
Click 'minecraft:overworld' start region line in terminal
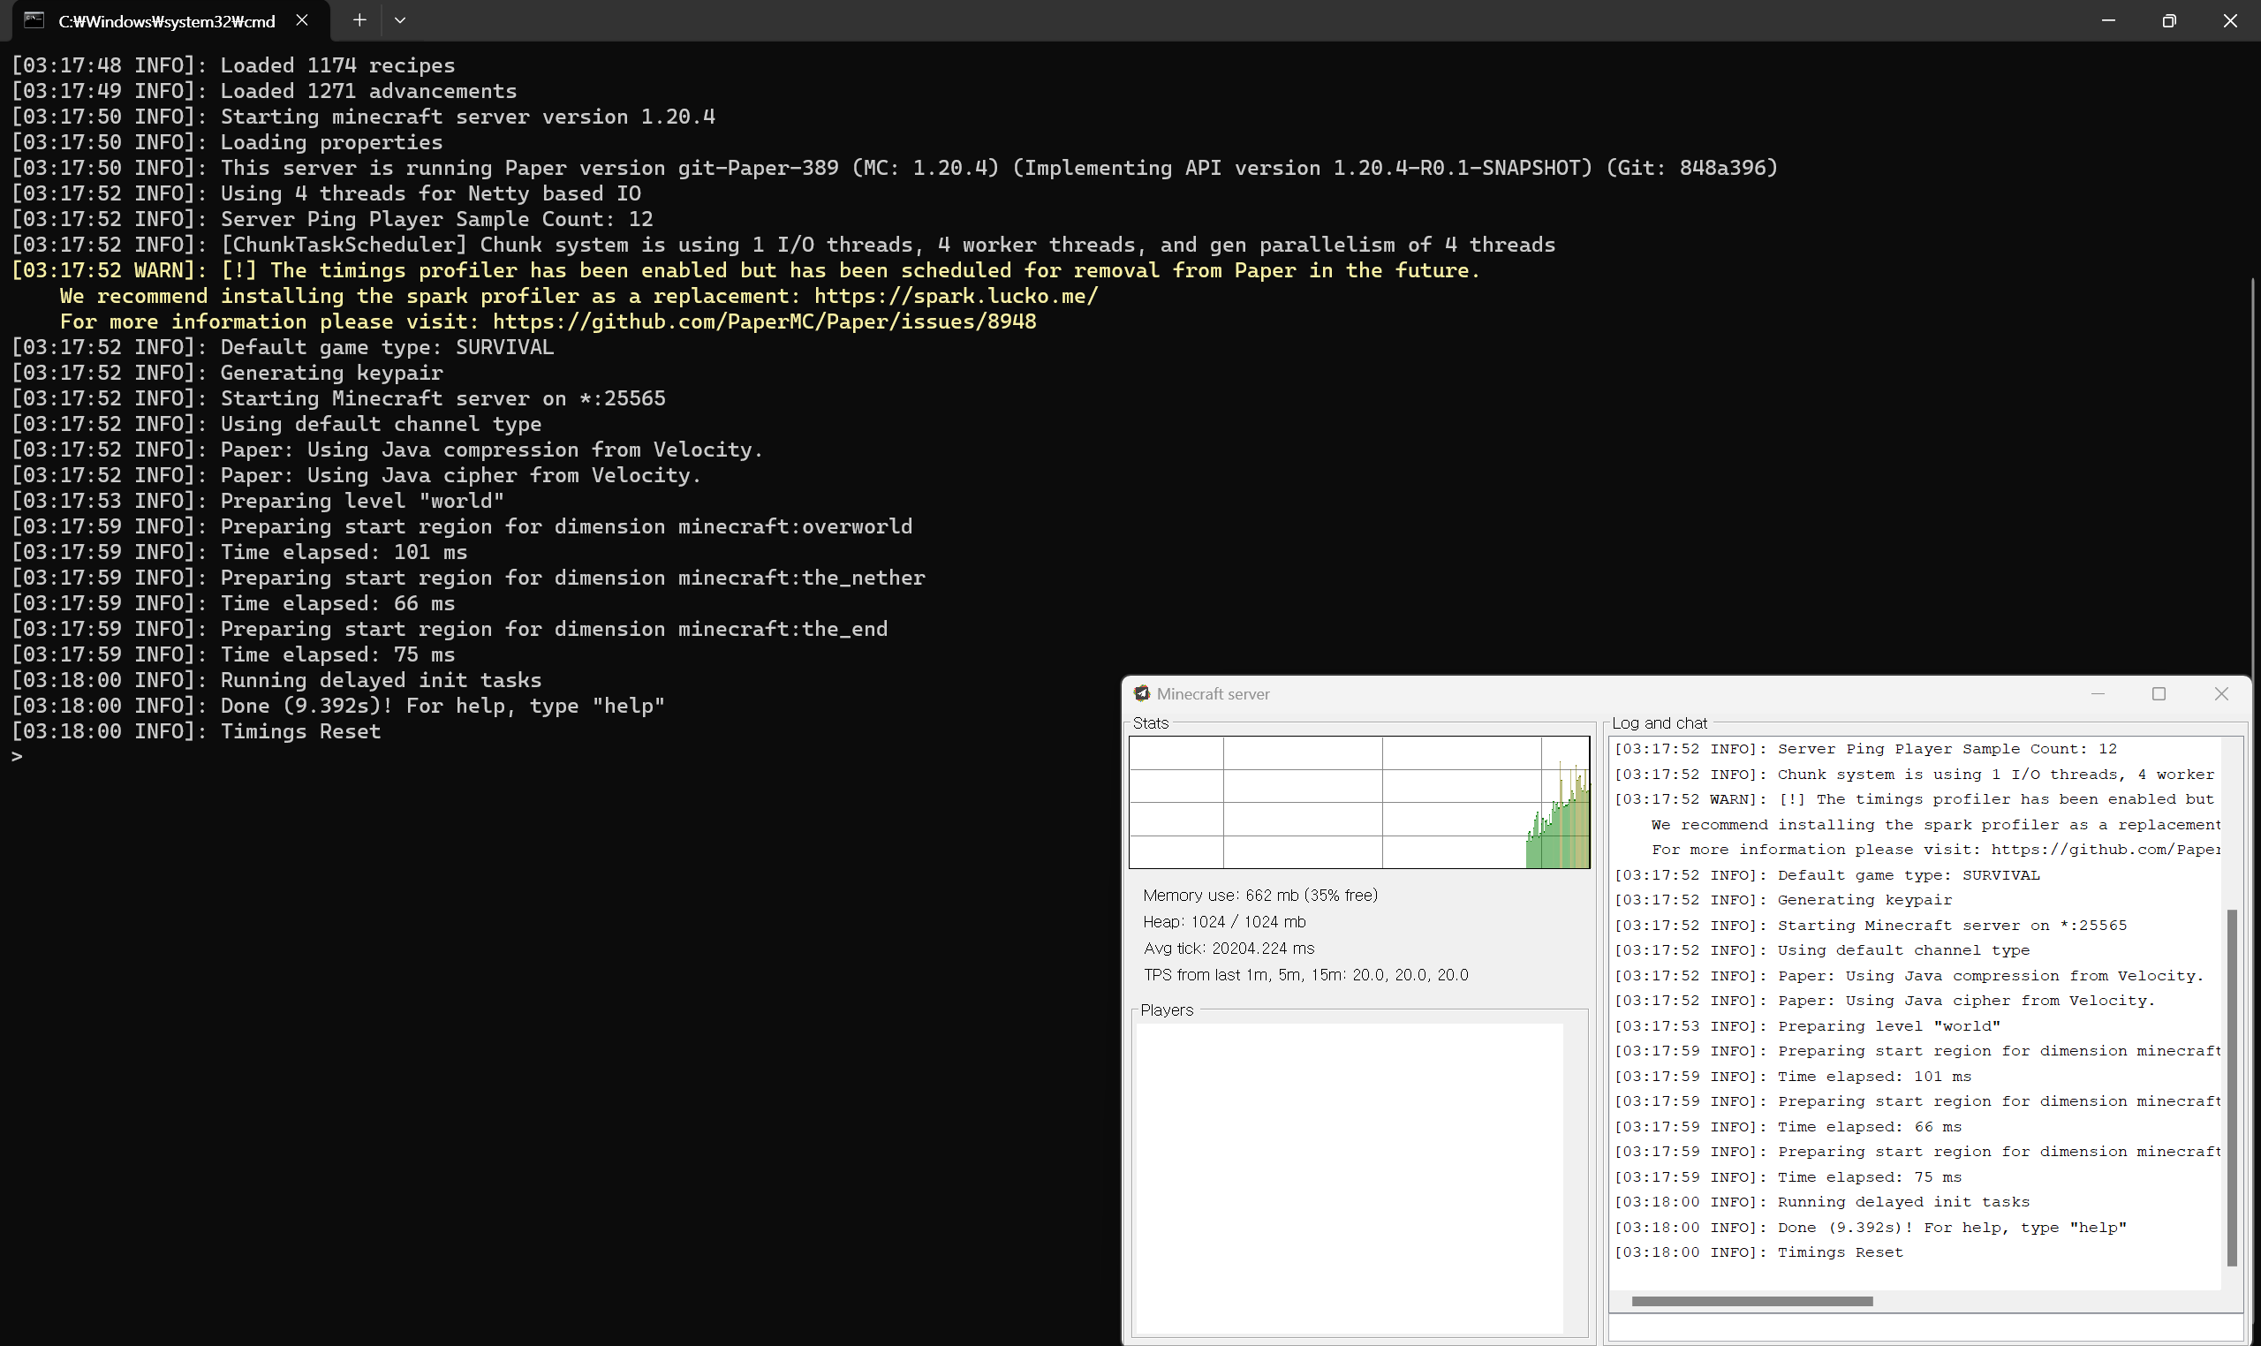click(x=462, y=527)
